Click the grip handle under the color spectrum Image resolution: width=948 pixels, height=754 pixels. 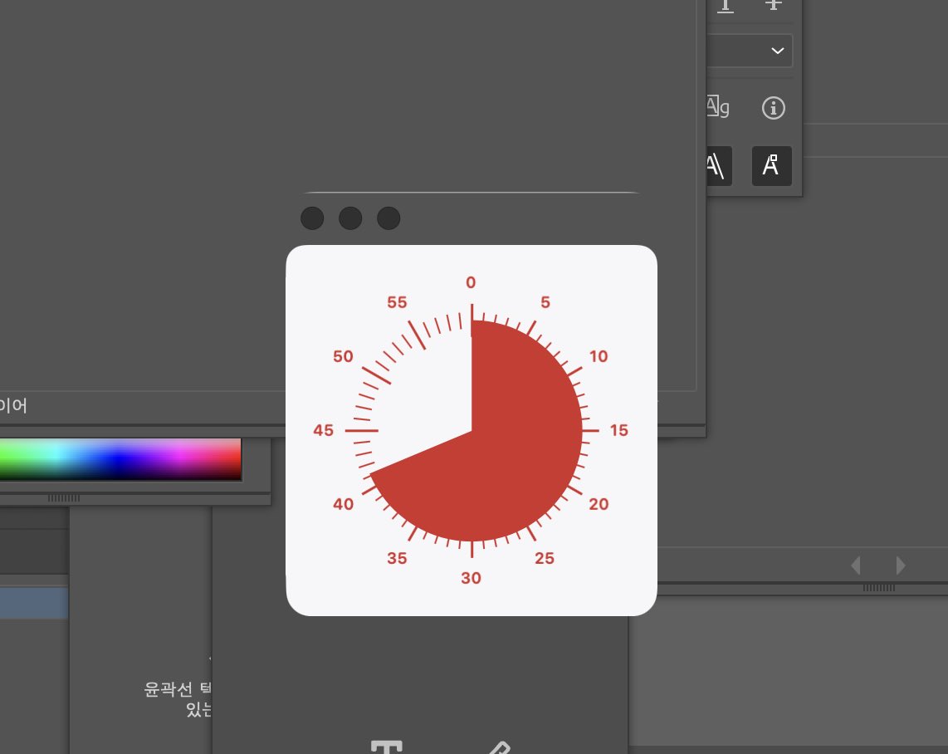(x=63, y=498)
